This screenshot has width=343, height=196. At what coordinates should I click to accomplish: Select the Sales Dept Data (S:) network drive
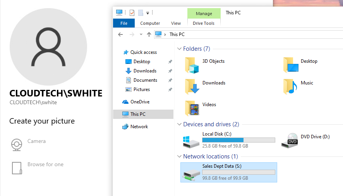[x=228, y=172]
